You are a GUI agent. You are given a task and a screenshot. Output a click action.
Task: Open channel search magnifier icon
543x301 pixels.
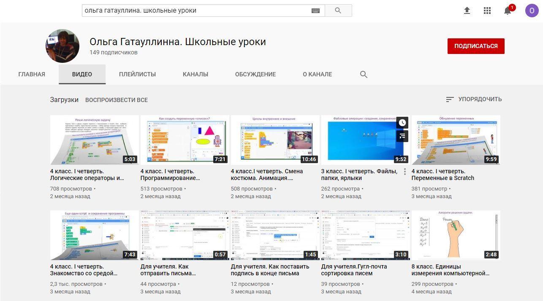coord(364,74)
